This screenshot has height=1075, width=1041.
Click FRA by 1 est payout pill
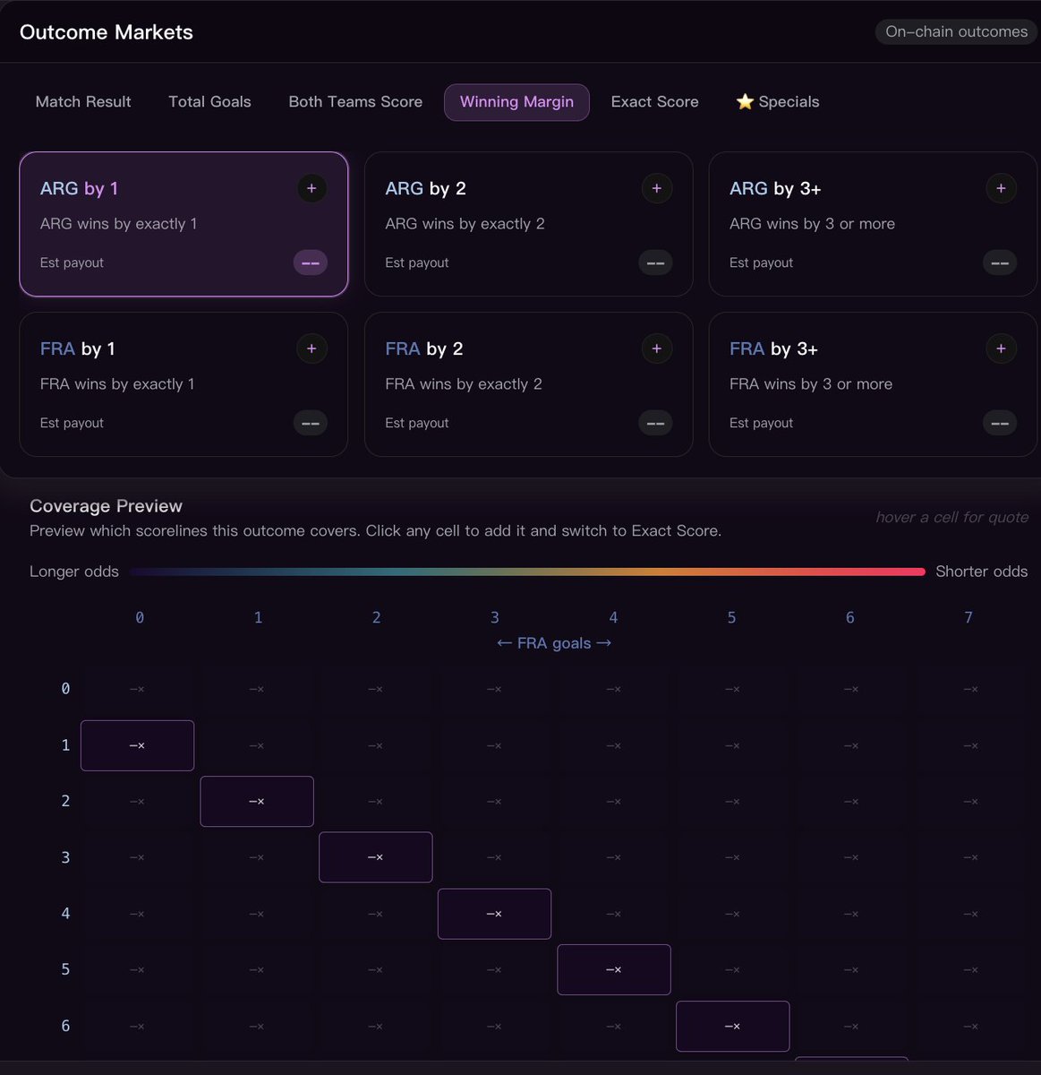pyautogui.click(x=311, y=423)
